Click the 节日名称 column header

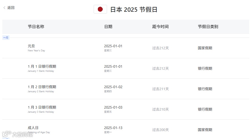click(x=36, y=27)
